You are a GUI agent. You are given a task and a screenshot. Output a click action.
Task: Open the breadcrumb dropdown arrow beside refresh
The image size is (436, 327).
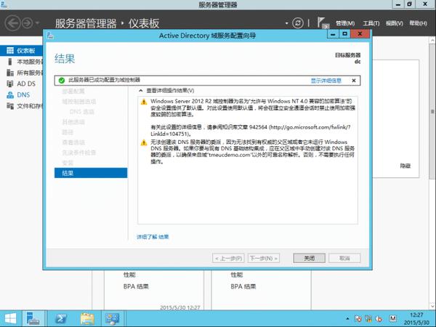click(x=287, y=23)
